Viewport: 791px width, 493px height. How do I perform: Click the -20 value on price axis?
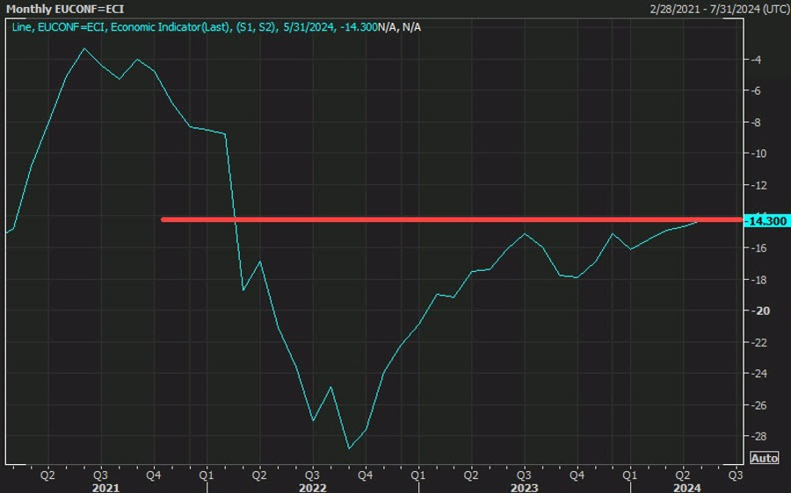(x=761, y=311)
